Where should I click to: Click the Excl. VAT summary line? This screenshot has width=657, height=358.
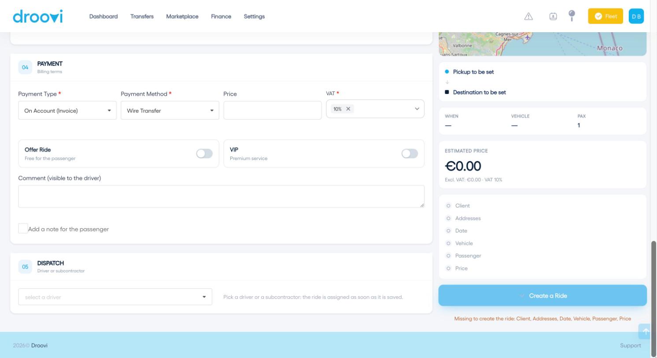pos(474,179)
